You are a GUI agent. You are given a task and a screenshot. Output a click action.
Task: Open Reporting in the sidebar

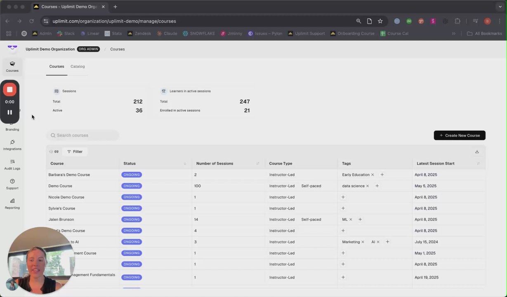click(12, 203)
